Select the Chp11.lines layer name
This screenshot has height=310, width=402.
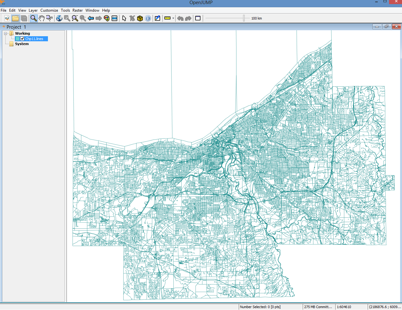point(34,39)
